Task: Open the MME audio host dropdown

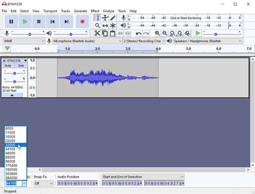Action: click(x=24, y=41)
